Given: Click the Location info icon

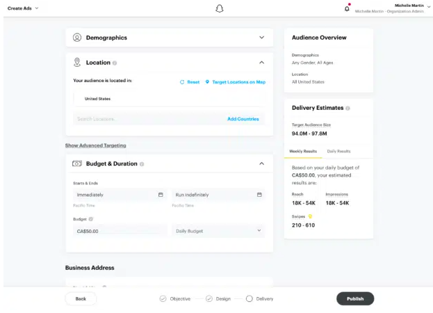Looking at the screenshot, I should (115, 63).
